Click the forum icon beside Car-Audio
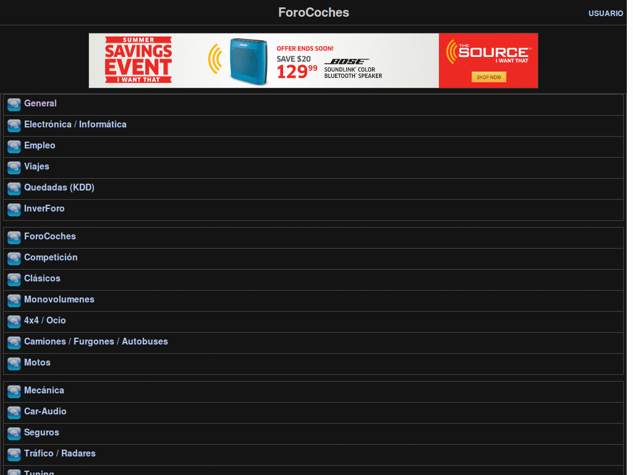This screenshot has width=633, height=475. [14, 413]
